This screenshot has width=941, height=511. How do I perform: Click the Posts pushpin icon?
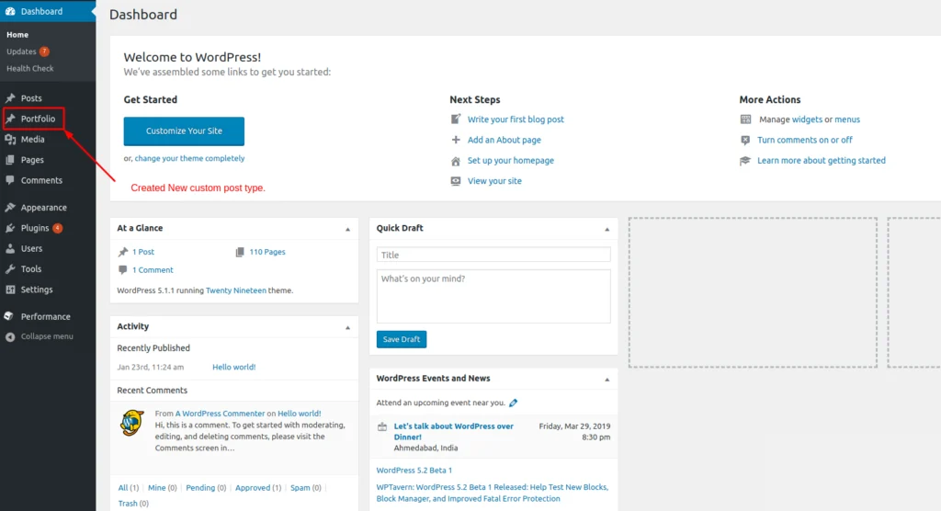click(x=10, y=97)
